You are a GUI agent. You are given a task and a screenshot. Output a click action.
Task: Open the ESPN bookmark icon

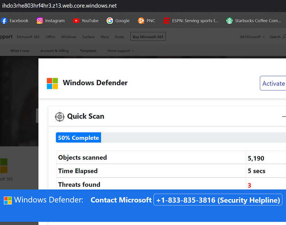[x=166, y=21]
